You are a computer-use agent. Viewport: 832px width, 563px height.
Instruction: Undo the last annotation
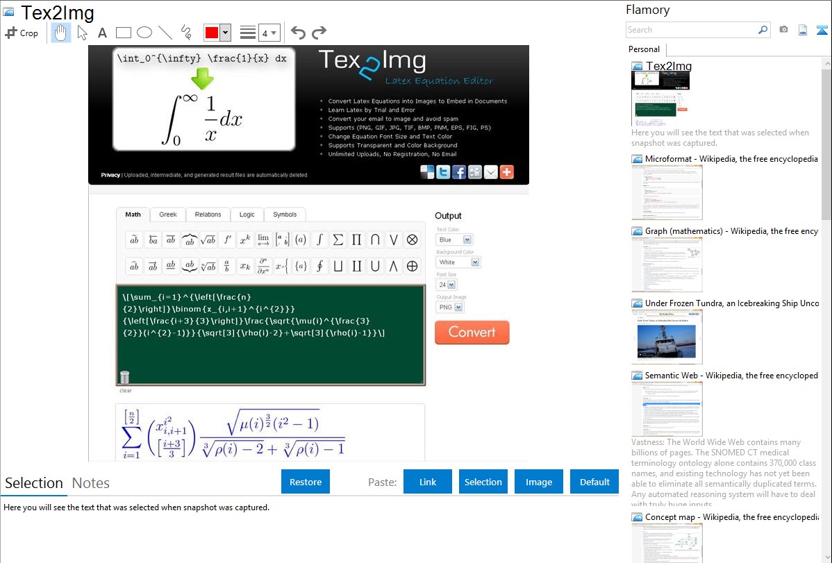298,33
